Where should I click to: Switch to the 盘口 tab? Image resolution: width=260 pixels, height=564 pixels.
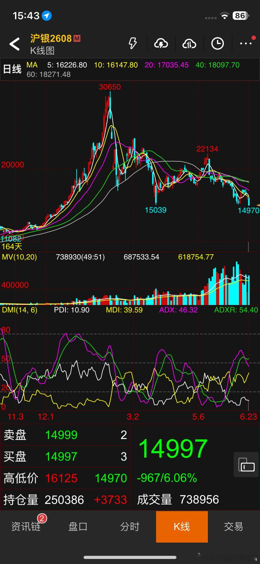78,527
